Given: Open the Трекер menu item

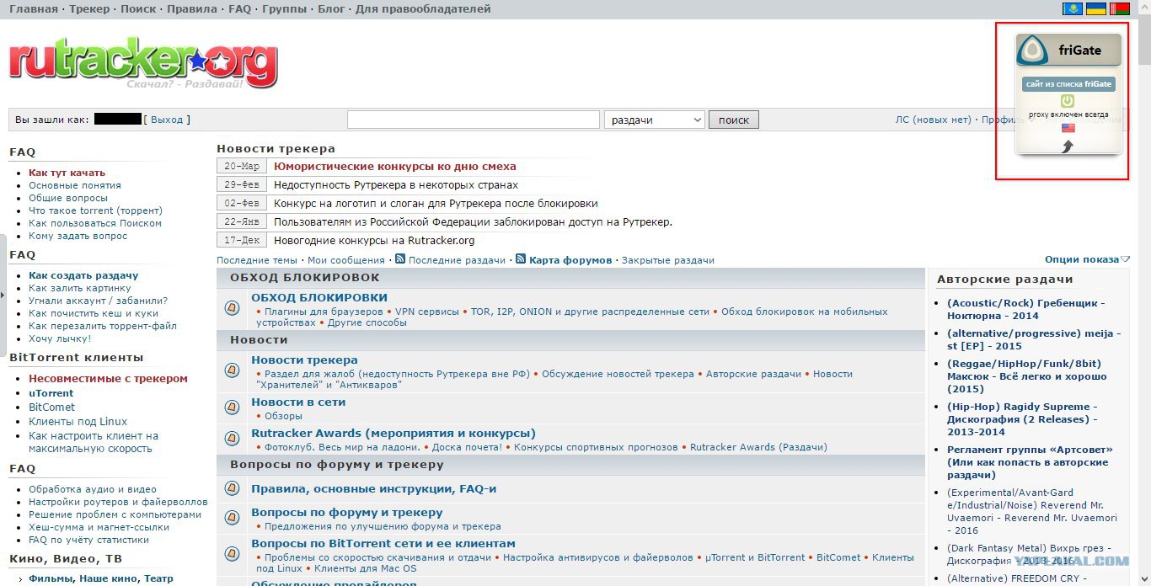Looking at the screenshot, I should (89, 9).
